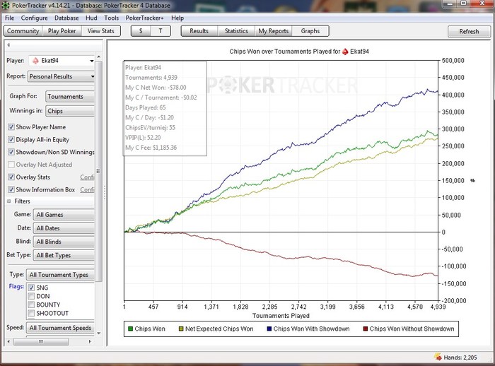
Task: Click the percent marker beside the graph axis
Action: pos(472,180)
